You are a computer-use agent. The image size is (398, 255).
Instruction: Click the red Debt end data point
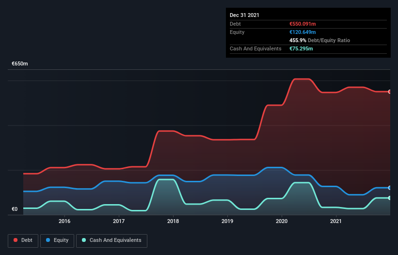point(390,92)
